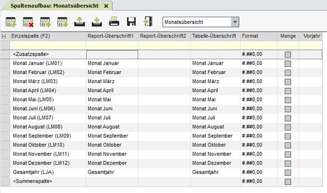Image resolution: width=327 pixels, height=193 pixels.
Task: Click the move row up icon
Action: tap(45, 22)
